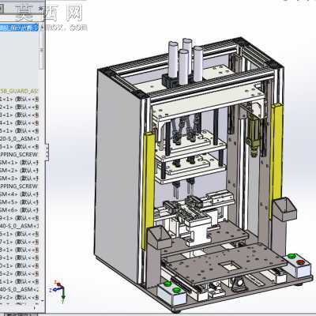Select the 9<2> component row

[x=19, y=297]
